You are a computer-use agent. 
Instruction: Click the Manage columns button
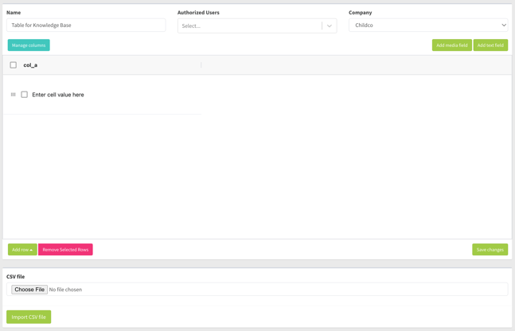point(29,45)
